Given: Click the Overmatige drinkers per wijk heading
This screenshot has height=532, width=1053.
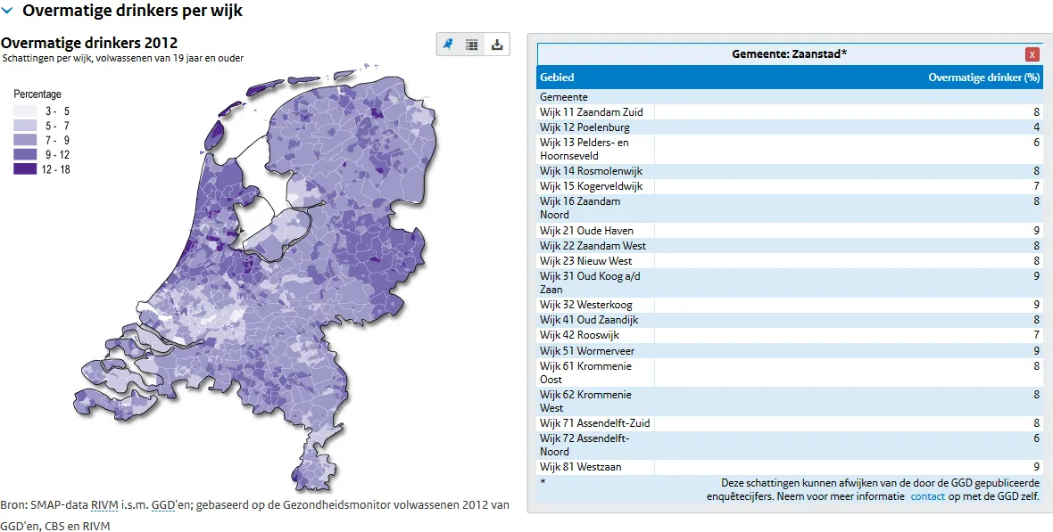Looking at the screenshot, I should [x=132, y=12].
